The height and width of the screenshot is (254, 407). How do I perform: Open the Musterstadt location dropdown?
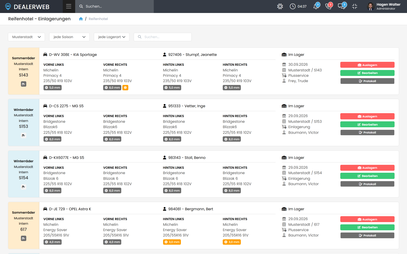click(26, 37)
